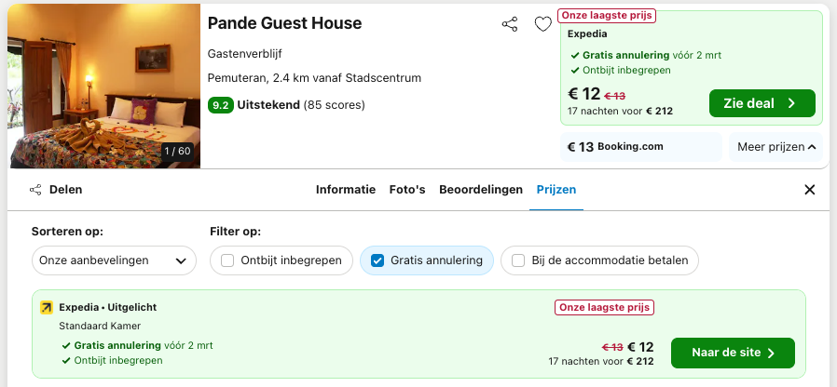Click the chevron arrow in the sort dropdown
Screen dimensions: 837x387
(181, 261)
